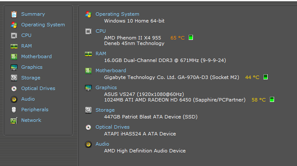Image resolution: width=297 pixels, height=166 pixels.
Task: Click the Audio speaker icon in sidebar
Action: pos(14,99)
